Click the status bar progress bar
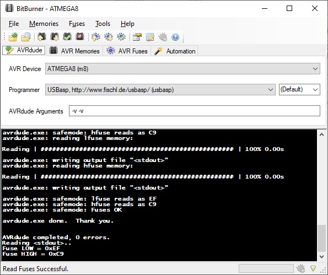This screenshot has height=275, width=328. click(266, 268)
